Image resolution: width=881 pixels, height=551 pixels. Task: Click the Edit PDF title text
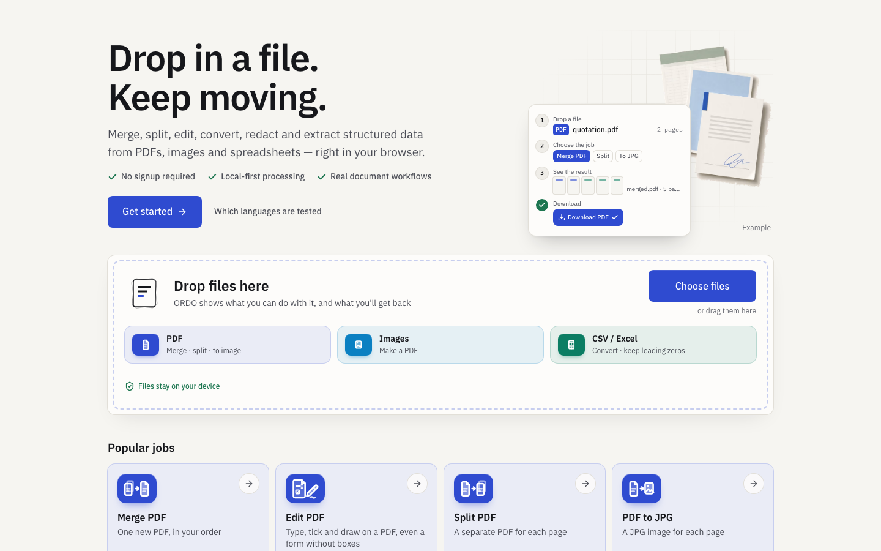[x=305, y=517]
